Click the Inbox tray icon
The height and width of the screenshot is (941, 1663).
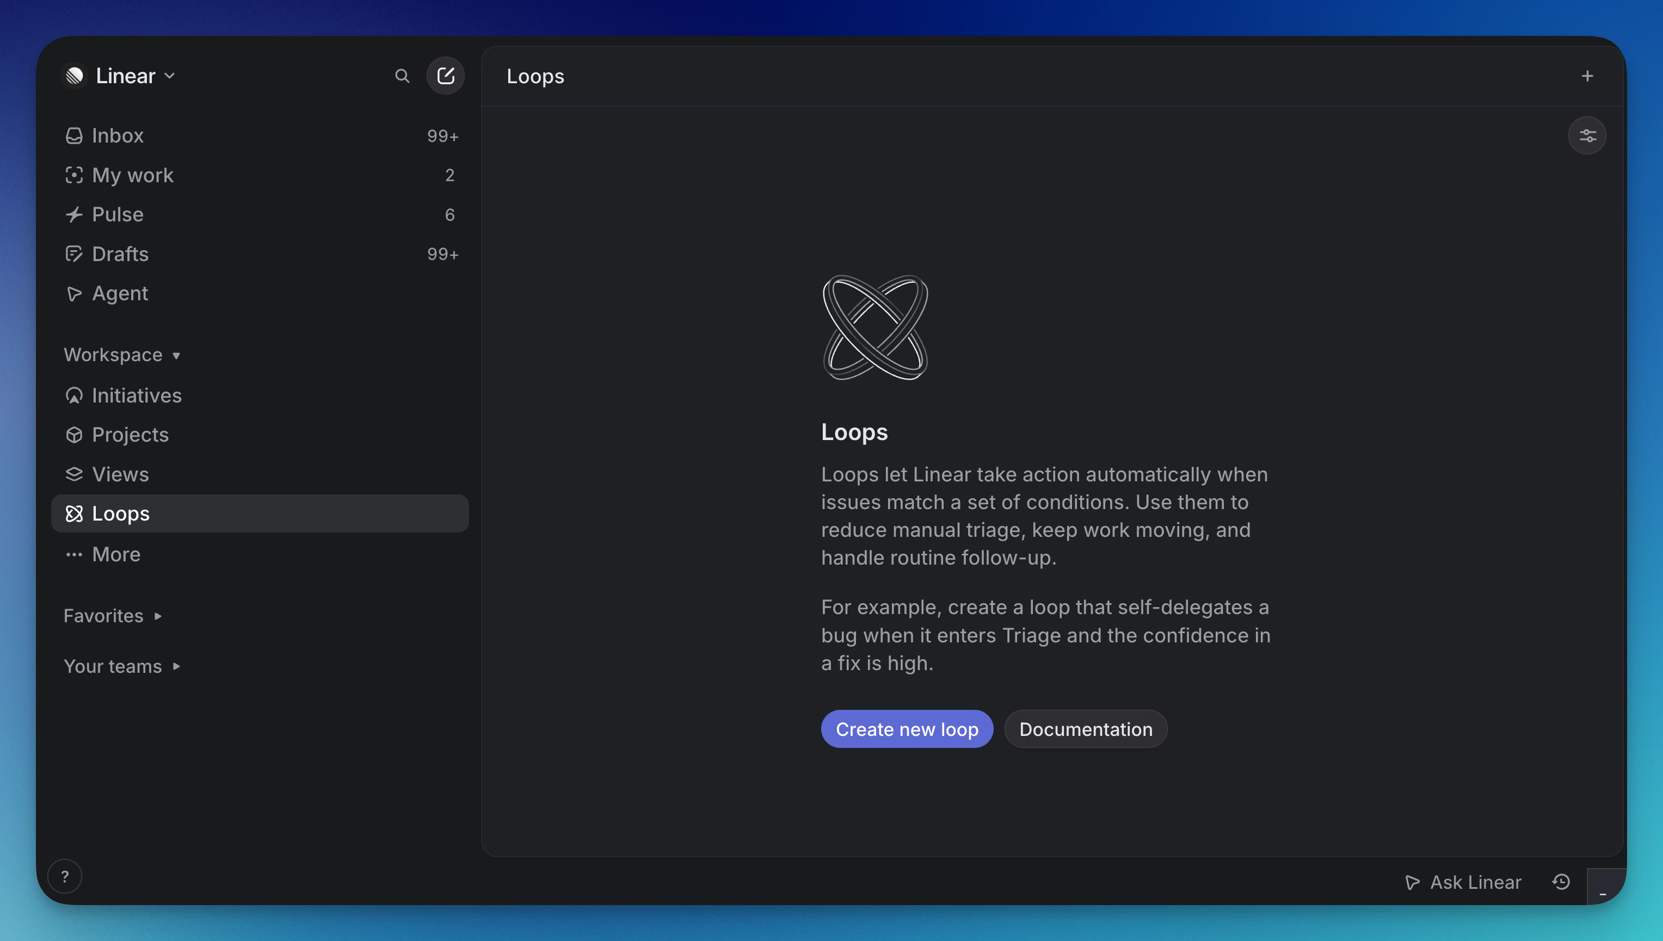click(x=75, y=136)
